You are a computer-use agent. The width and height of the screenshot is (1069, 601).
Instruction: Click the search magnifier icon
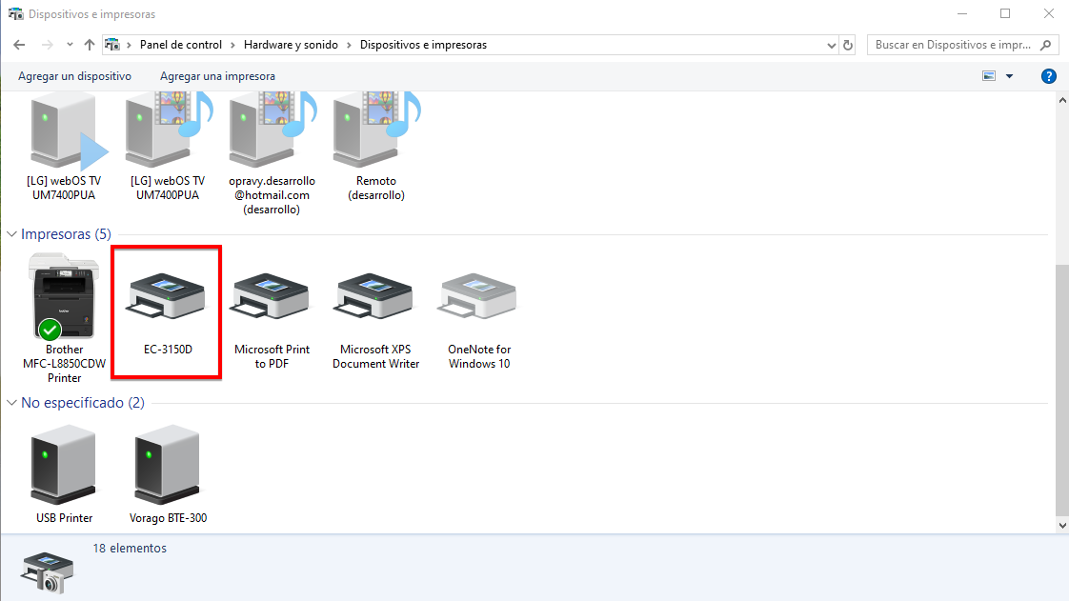coord(1046,45)
